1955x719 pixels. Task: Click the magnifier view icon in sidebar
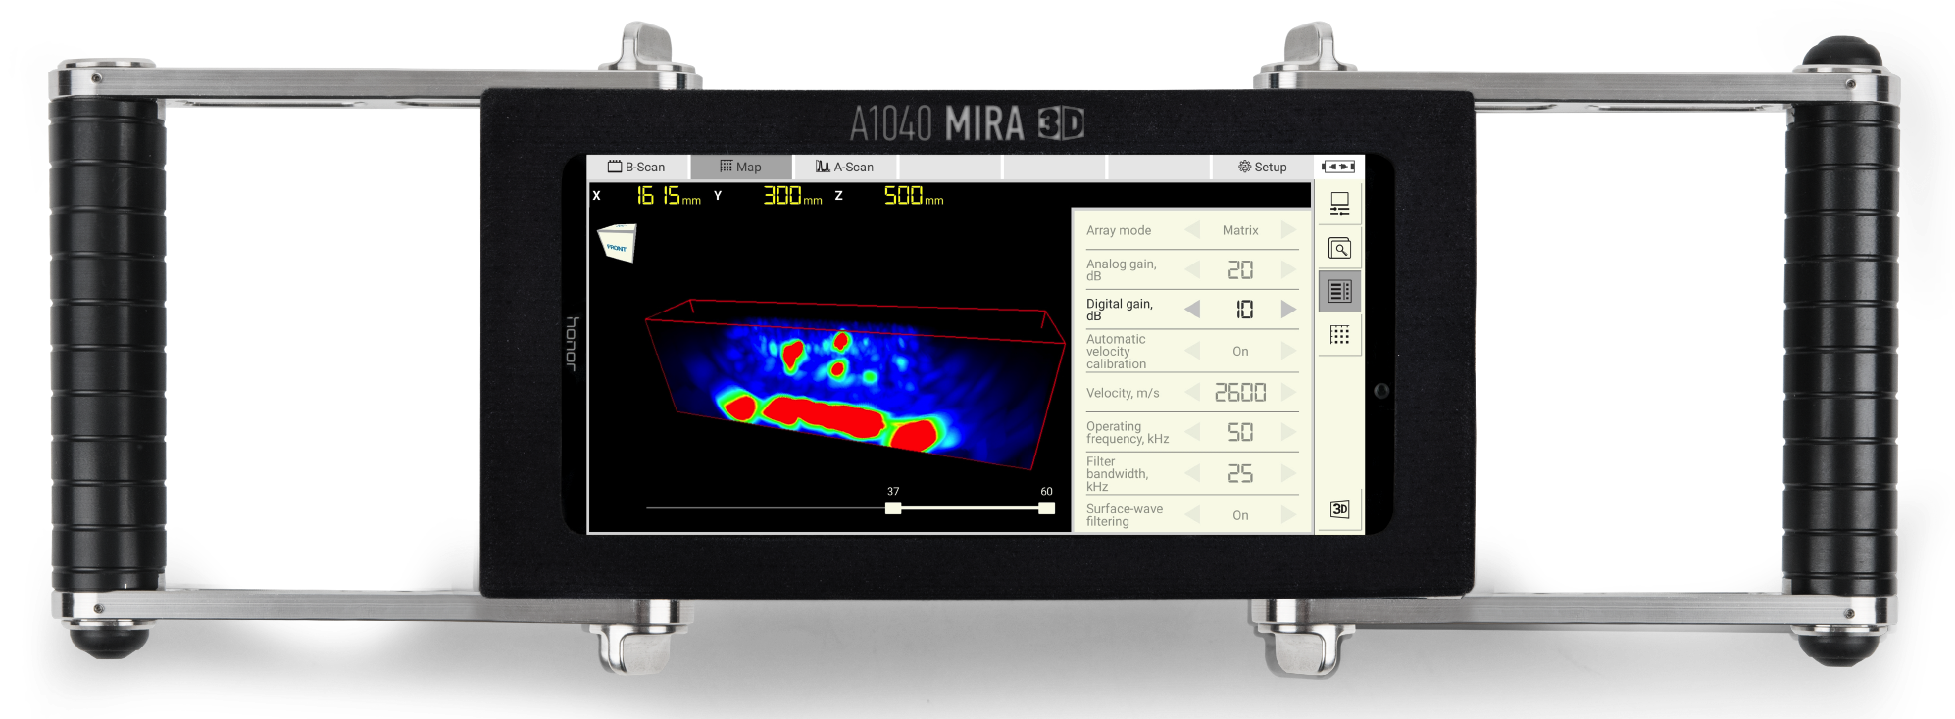pos(1339,249)
